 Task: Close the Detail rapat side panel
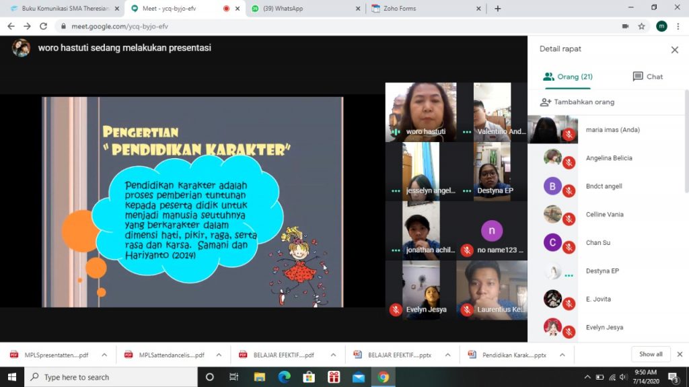tap(674, 50)
